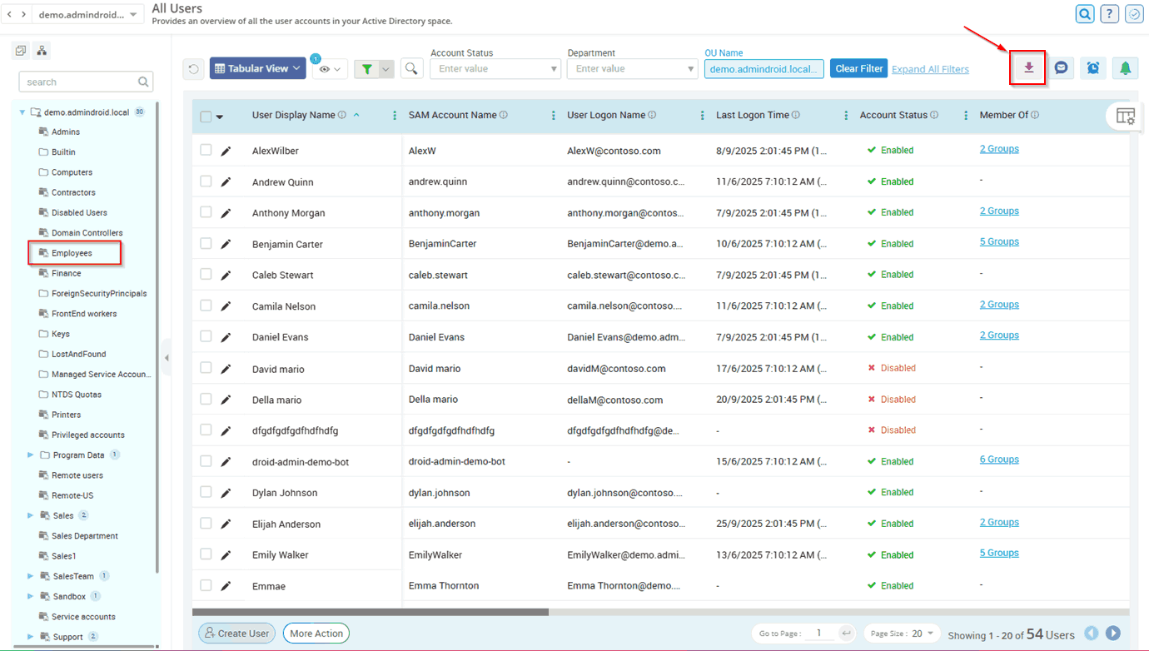Open the message chat icon

(1061, 67)
